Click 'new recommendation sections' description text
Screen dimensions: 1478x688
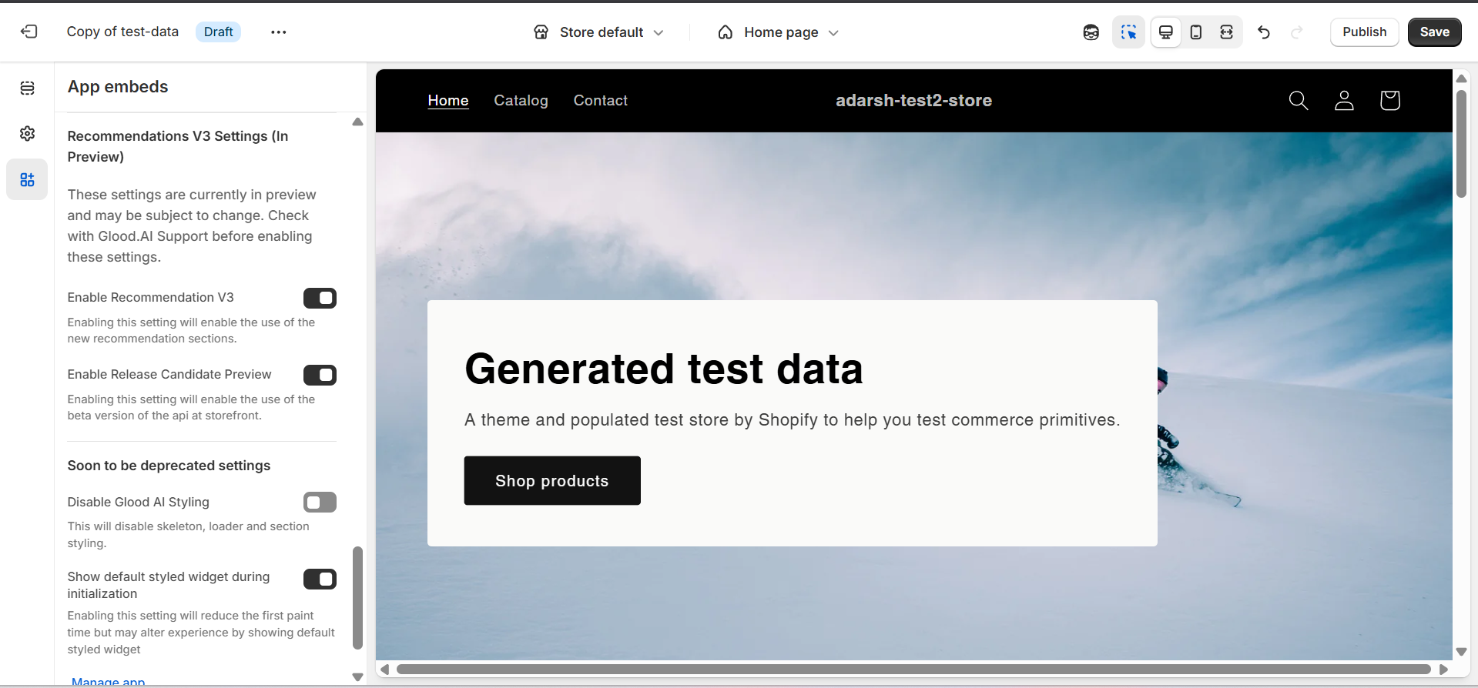pyautogui.click(x=191, y=330)
